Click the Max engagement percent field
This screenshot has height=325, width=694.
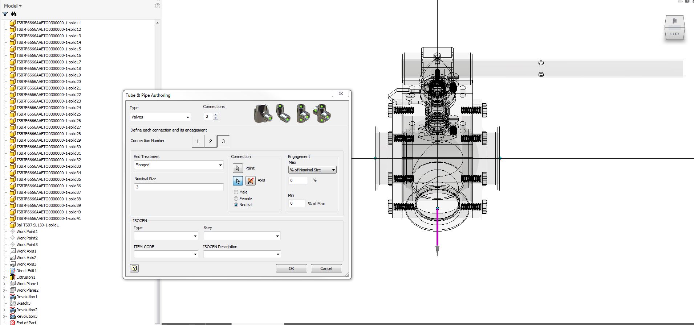tap(298, 180)
